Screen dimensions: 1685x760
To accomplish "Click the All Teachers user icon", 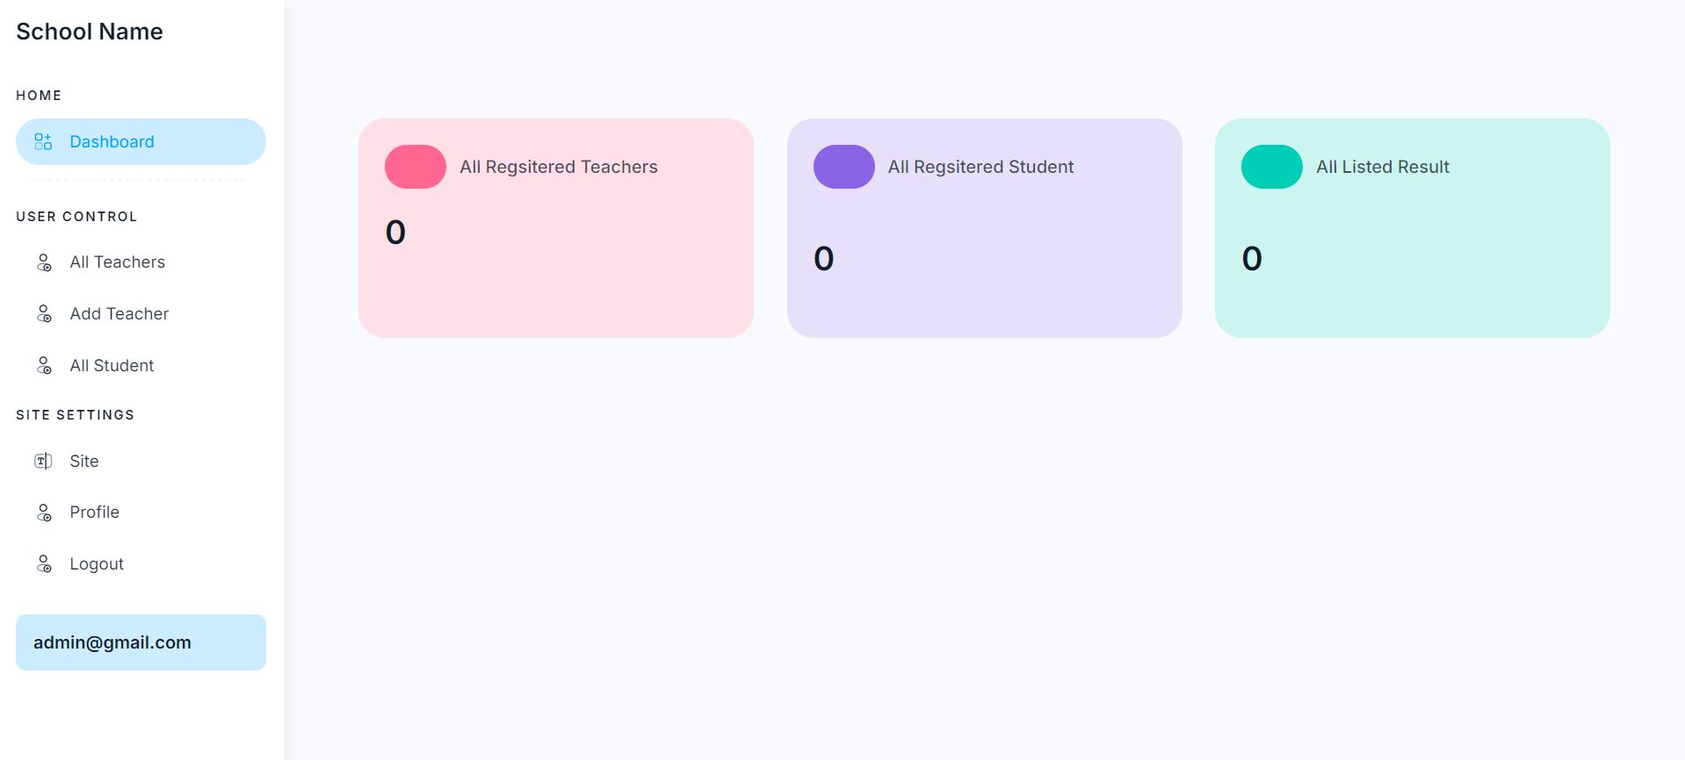I will (44, 262).
